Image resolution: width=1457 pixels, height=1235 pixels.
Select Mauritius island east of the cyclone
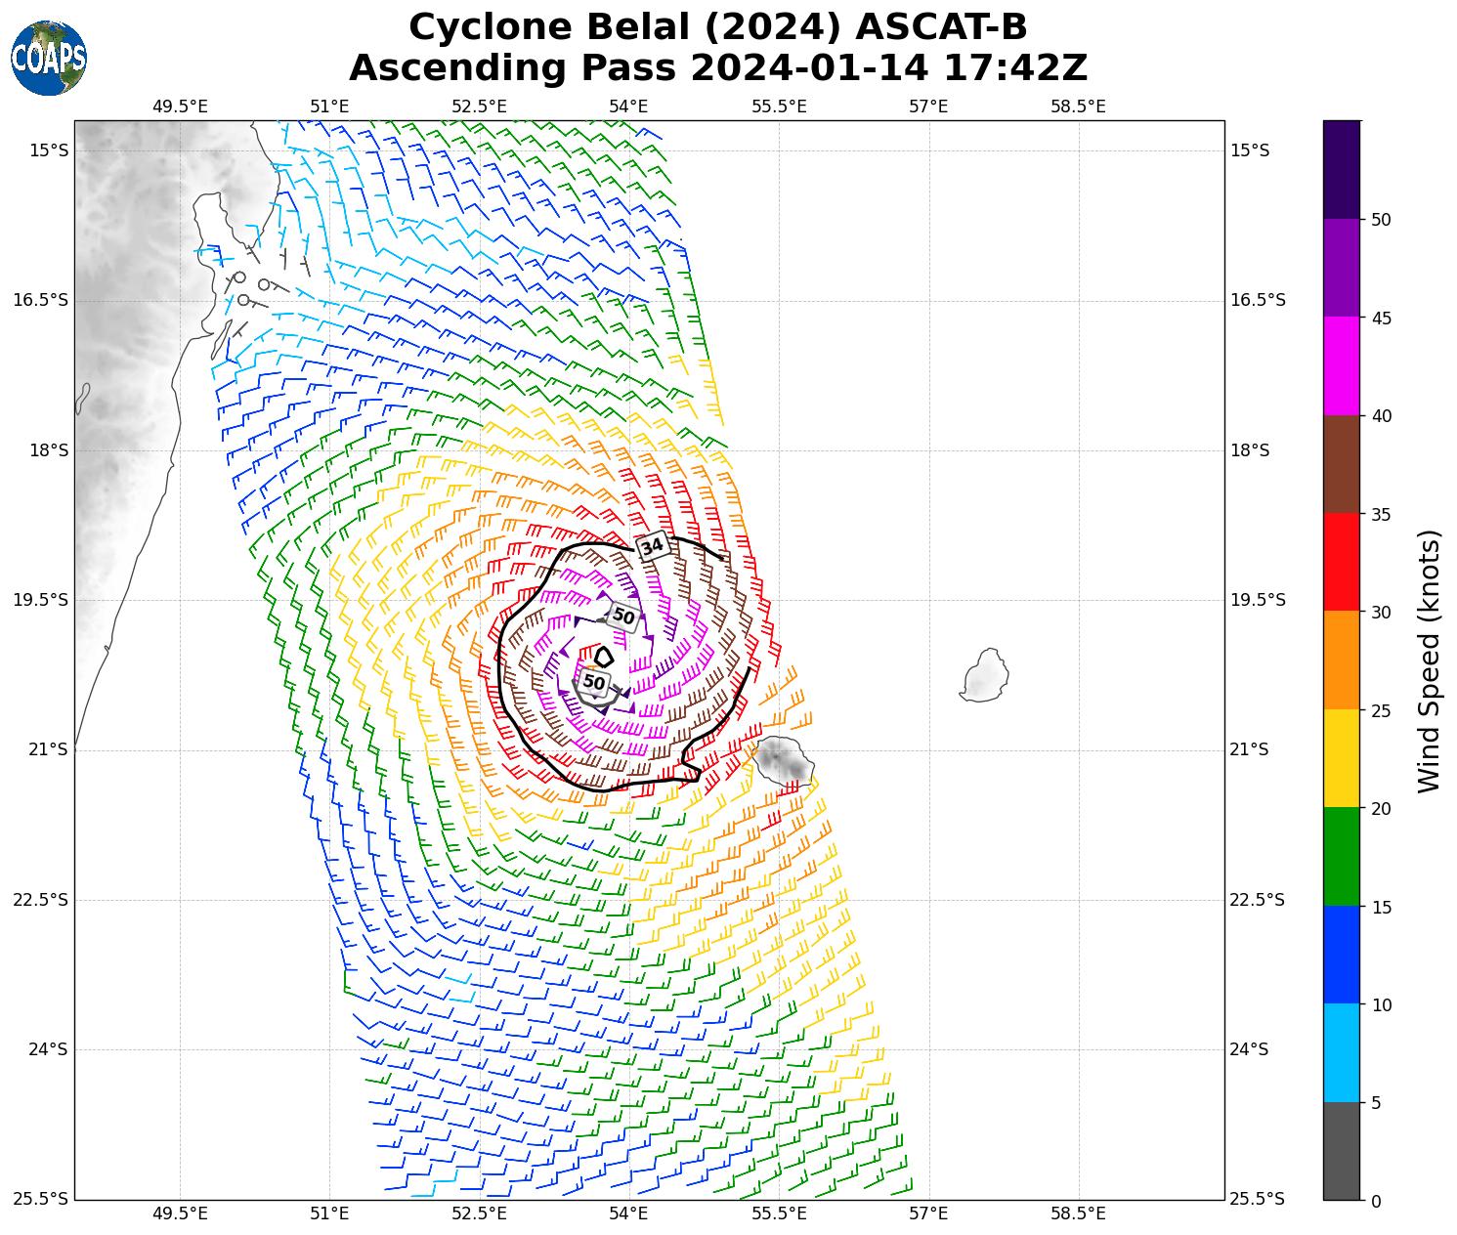985,675
